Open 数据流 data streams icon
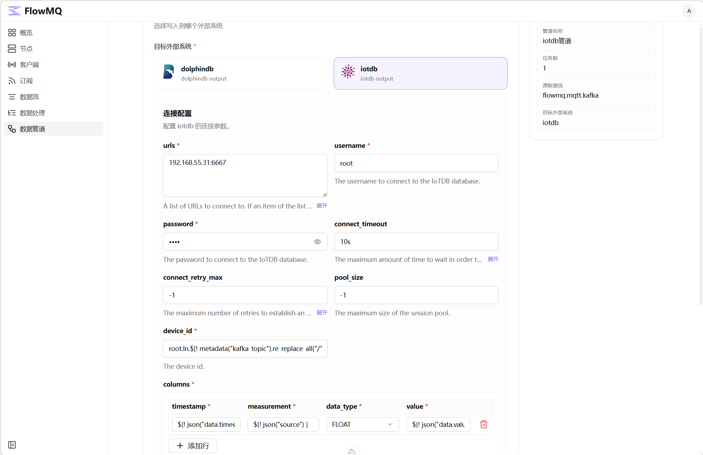 (12, 97)
